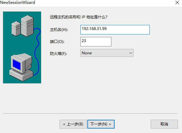The image size is (182, 133).
Task: Click the desktop computer monitor icon
Action: point(22,63)
